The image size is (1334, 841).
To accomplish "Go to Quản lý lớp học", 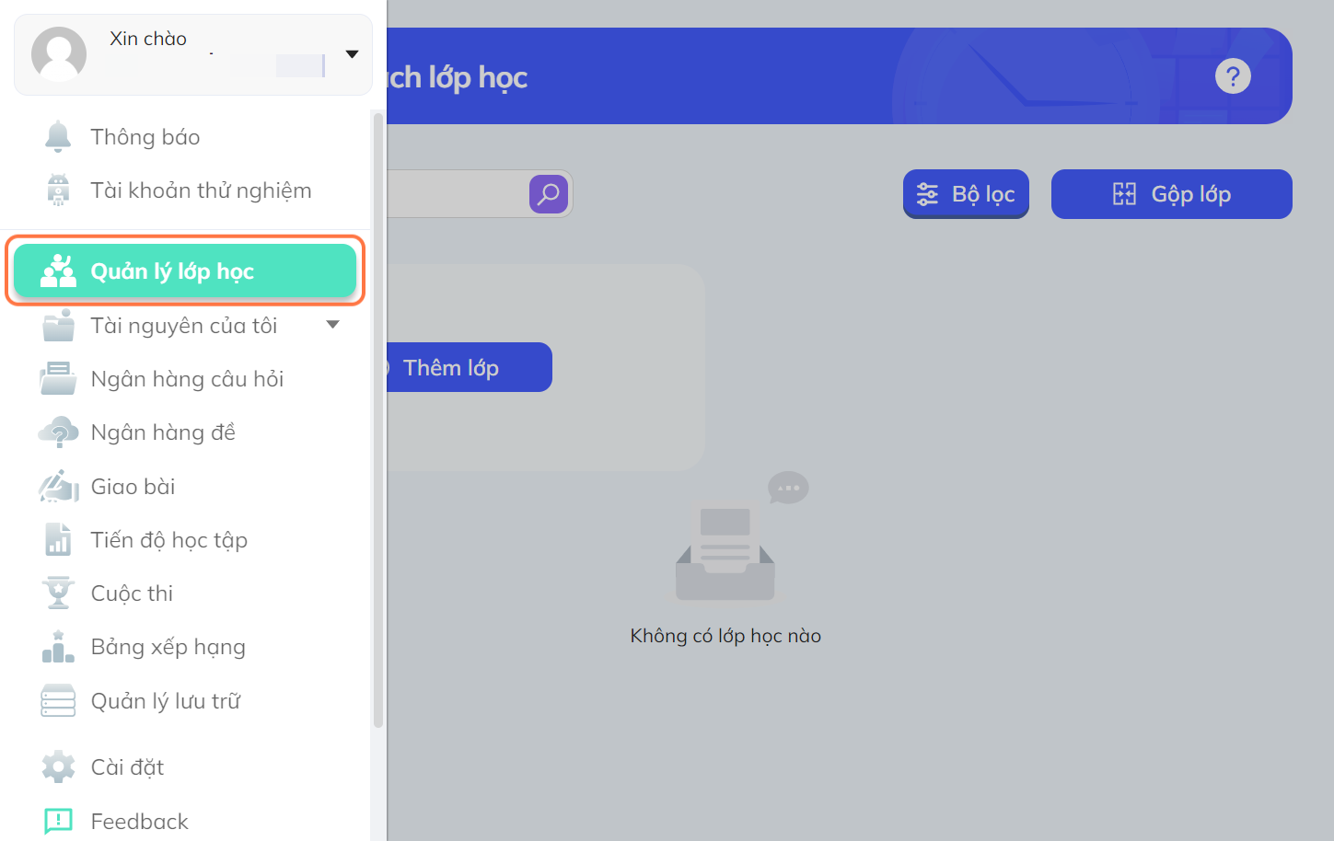I will click(185, 271).
